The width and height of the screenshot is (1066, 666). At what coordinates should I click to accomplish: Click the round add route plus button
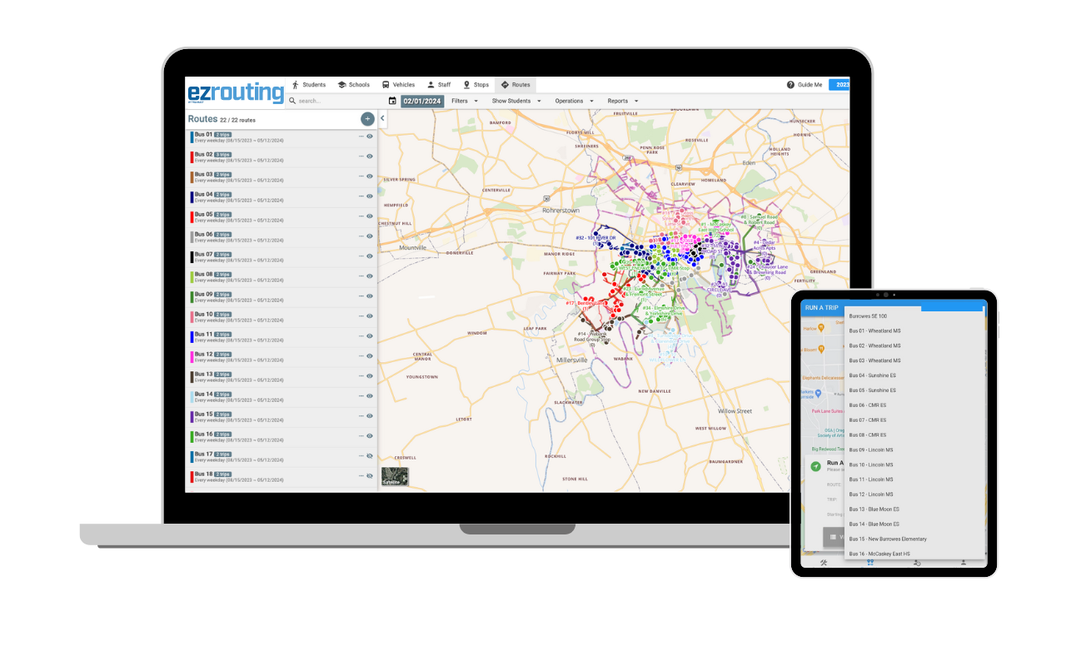(x=367, y=119)
